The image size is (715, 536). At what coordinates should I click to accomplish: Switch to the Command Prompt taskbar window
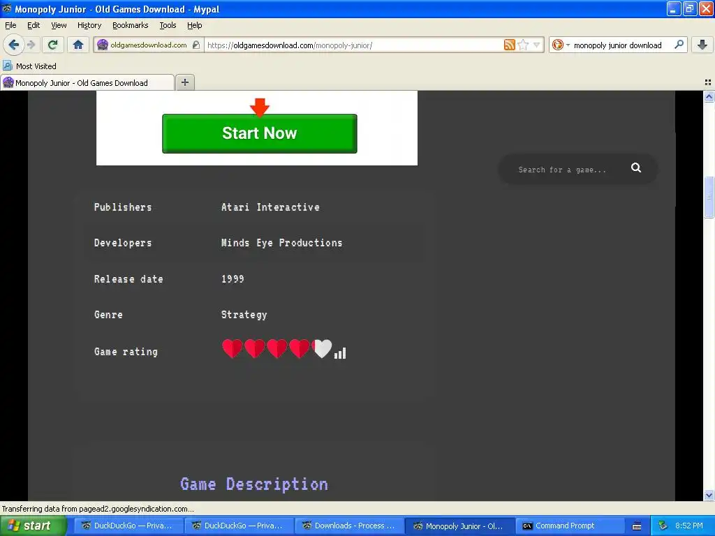570,526
